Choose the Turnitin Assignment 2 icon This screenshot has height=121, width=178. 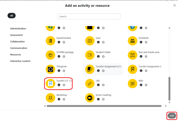132,69
